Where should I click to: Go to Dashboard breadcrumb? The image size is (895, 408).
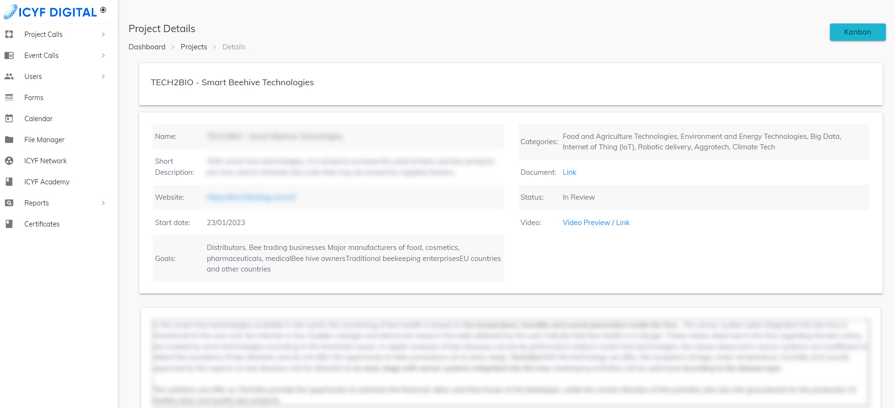(147, 47)
